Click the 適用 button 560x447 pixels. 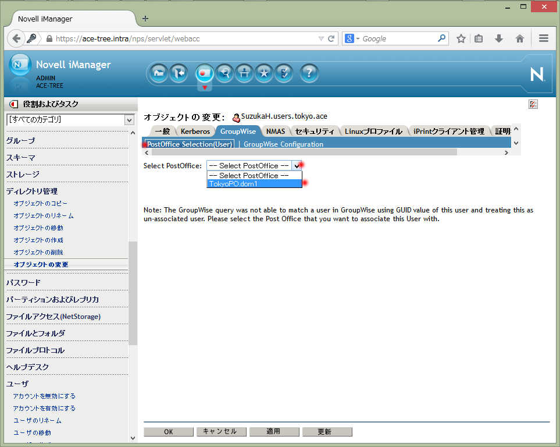click(274, 432)
